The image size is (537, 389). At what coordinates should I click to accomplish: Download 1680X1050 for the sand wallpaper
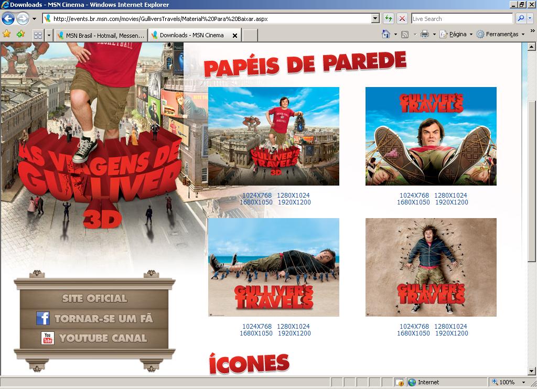[413, 333]
